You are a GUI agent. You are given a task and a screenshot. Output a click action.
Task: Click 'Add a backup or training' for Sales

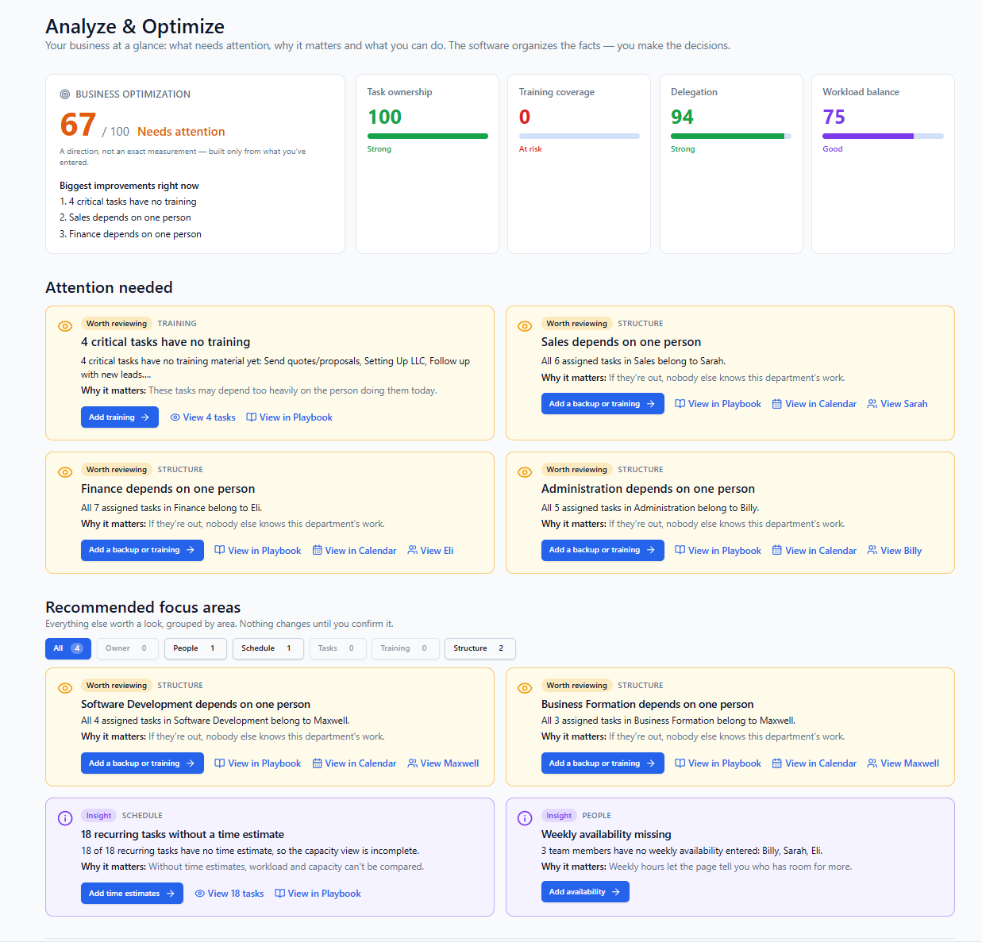[603, 404]
